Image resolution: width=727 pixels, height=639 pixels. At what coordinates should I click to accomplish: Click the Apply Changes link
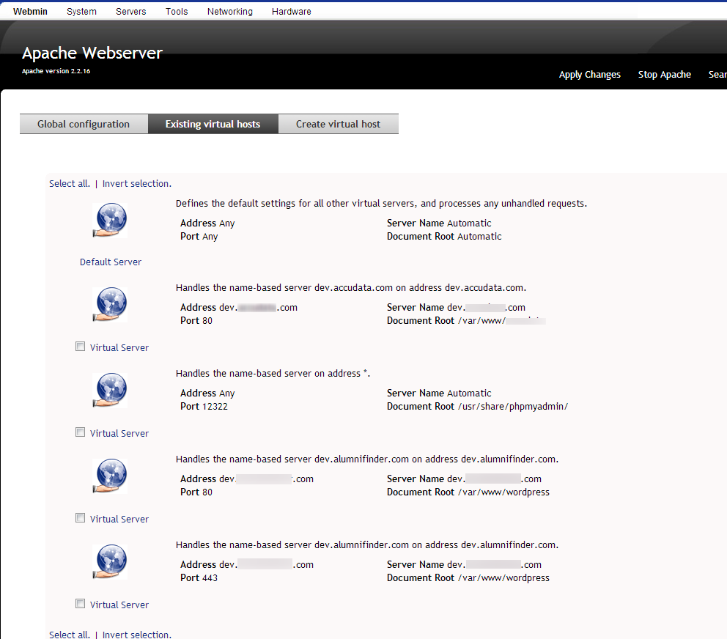point(589,75)
